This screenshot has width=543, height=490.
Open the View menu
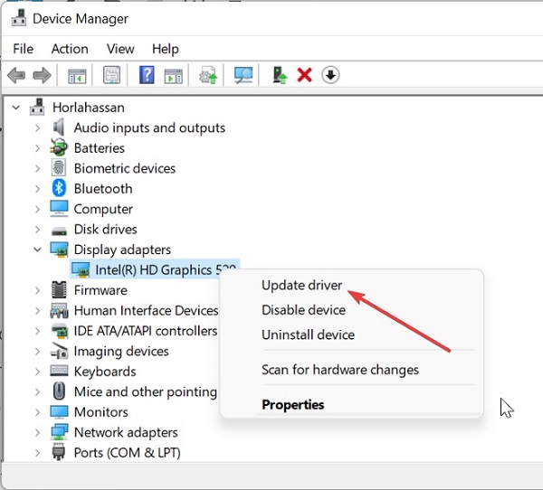120,49
